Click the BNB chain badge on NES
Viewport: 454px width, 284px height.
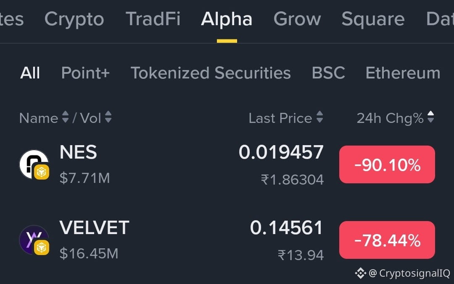(x=42, y=172)
